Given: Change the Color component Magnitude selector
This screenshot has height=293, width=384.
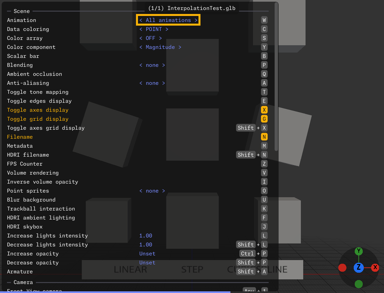Looking at the screenshot, I should tap(160, 47).
